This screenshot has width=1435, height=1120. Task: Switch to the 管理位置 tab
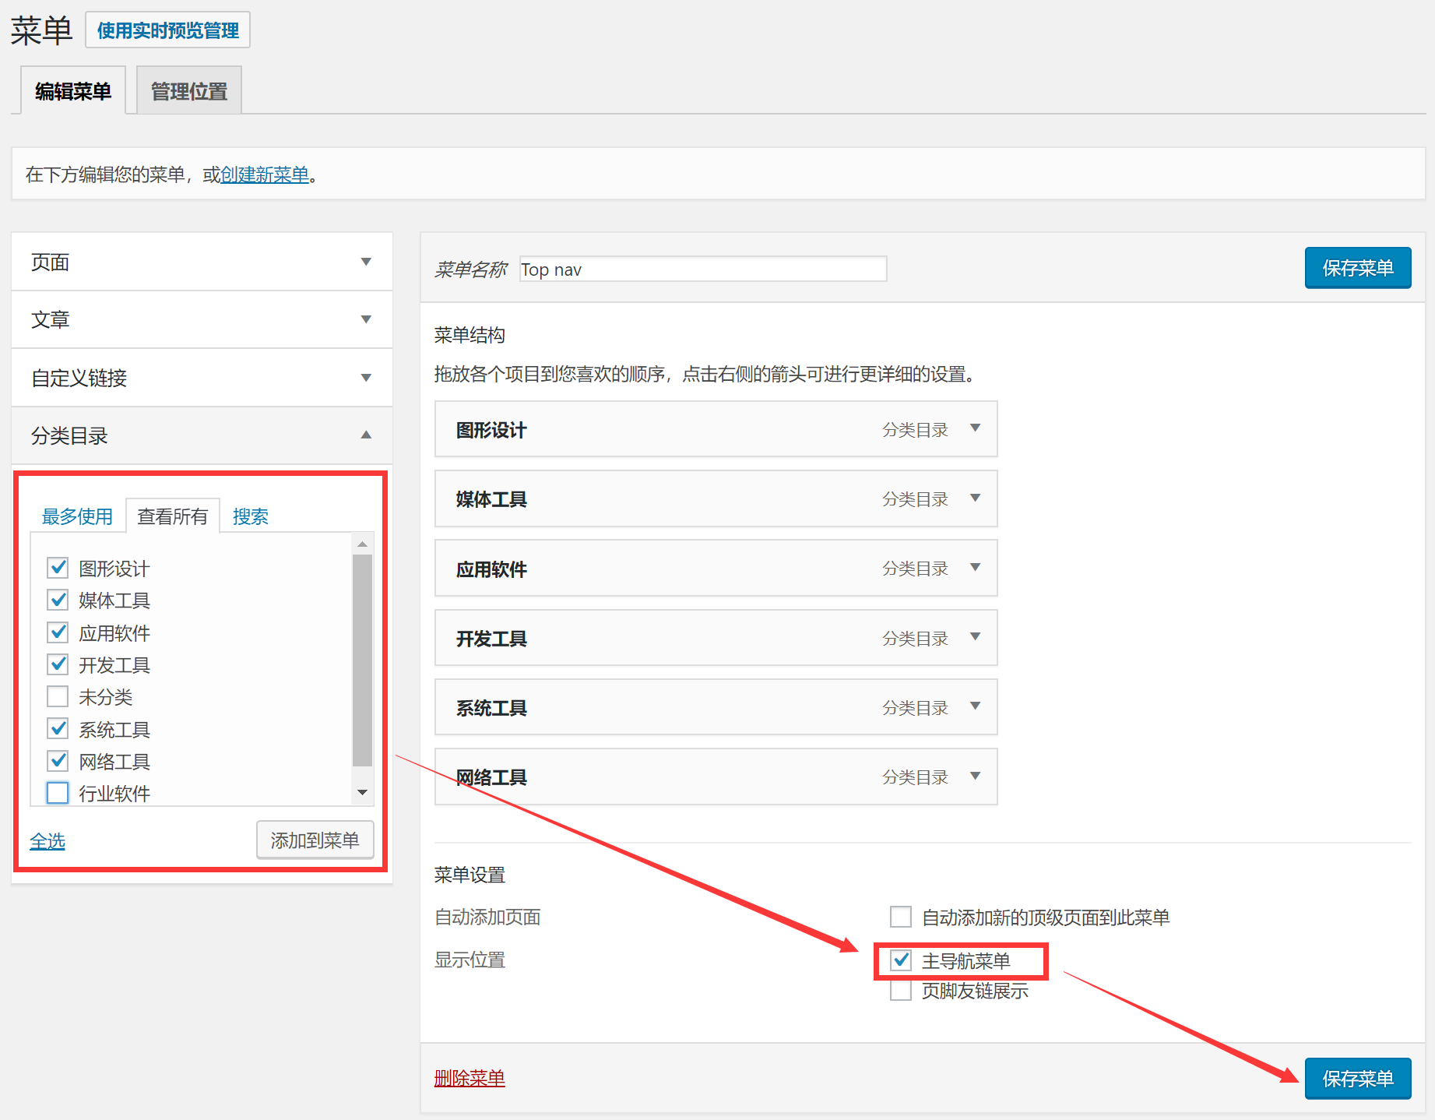[188, 90]
